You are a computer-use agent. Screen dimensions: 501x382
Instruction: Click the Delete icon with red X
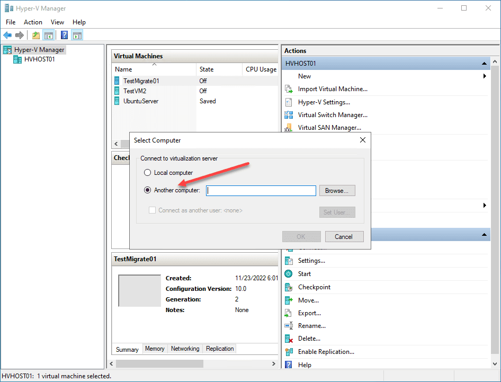(x=289, y=339)
